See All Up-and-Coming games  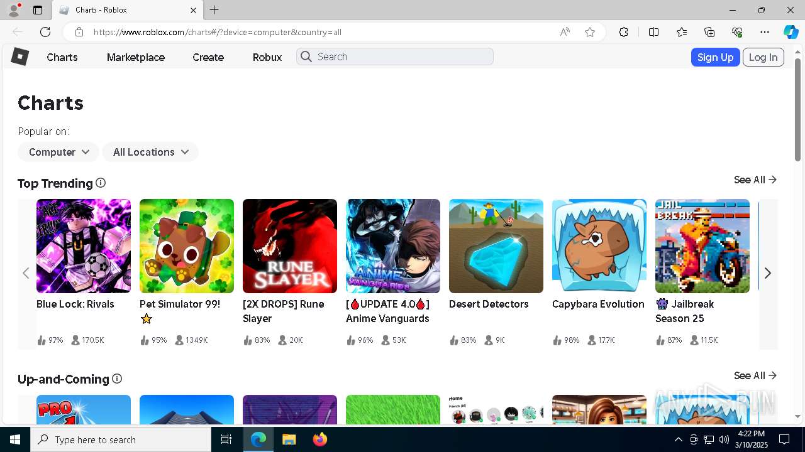click(x=755, y=375)
